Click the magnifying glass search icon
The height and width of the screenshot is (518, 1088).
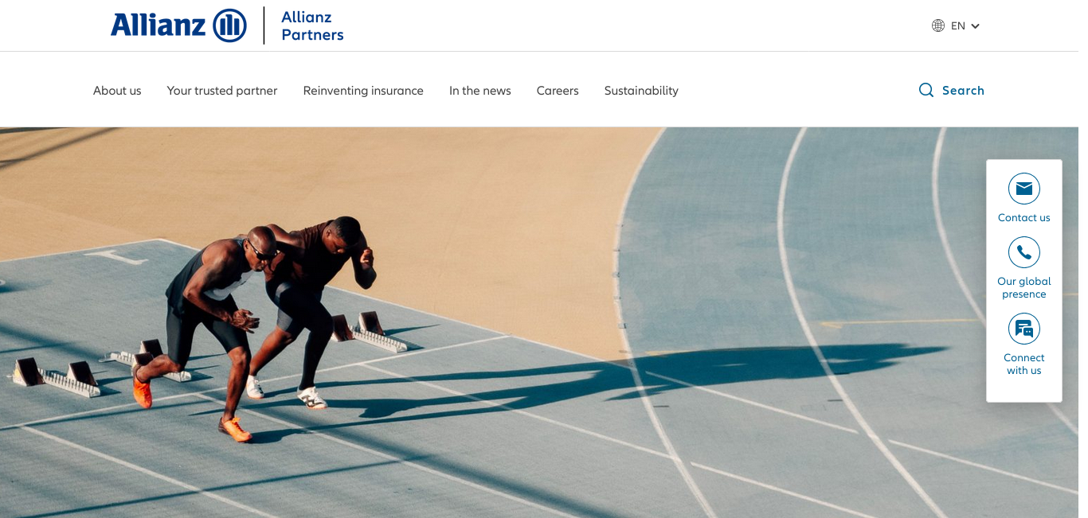pyautogui.click(x=926, y=90)
